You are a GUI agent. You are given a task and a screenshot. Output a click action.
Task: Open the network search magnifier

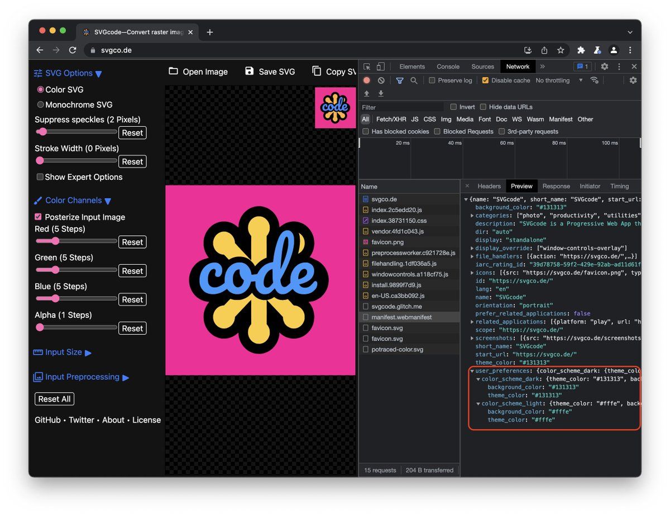click(x=414, y=80)
